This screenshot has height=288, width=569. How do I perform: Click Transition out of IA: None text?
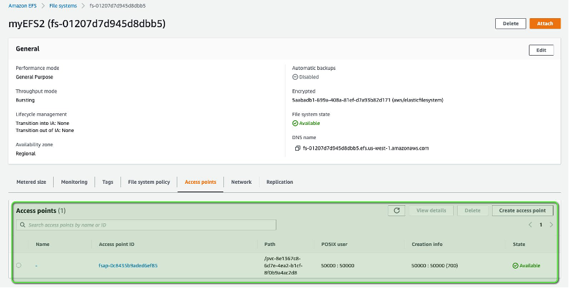click(45, 131)
